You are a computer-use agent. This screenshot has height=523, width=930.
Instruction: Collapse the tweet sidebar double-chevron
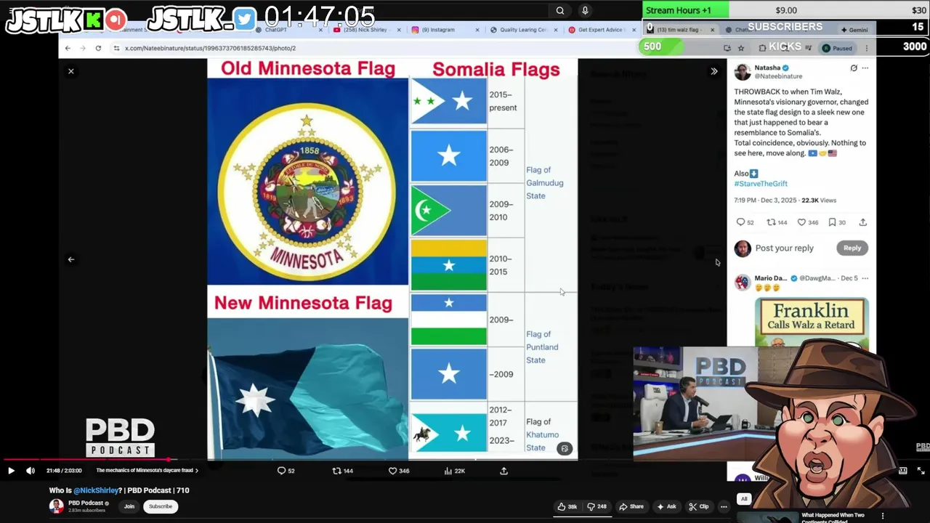[714, 71]
